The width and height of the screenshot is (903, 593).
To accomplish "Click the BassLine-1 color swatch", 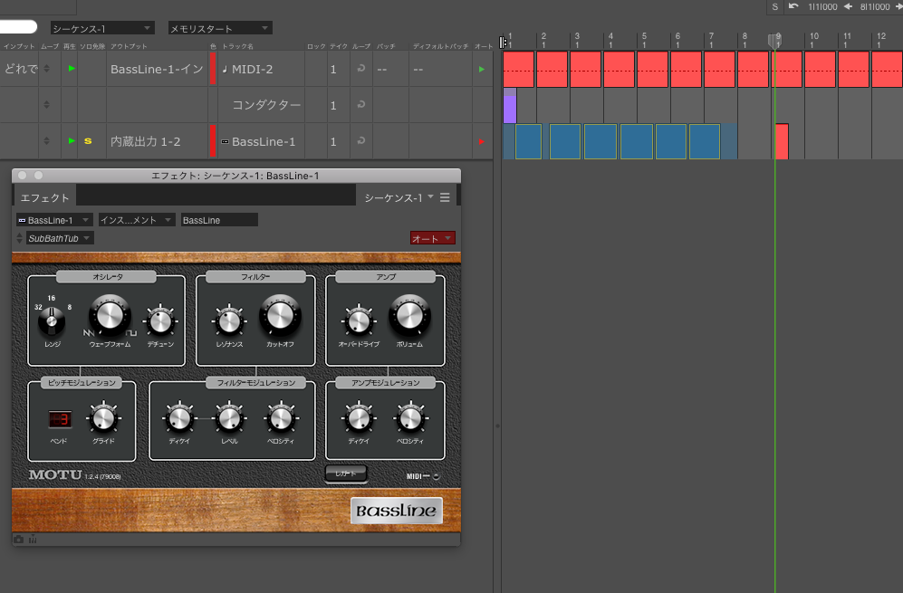I will [213, 141].
